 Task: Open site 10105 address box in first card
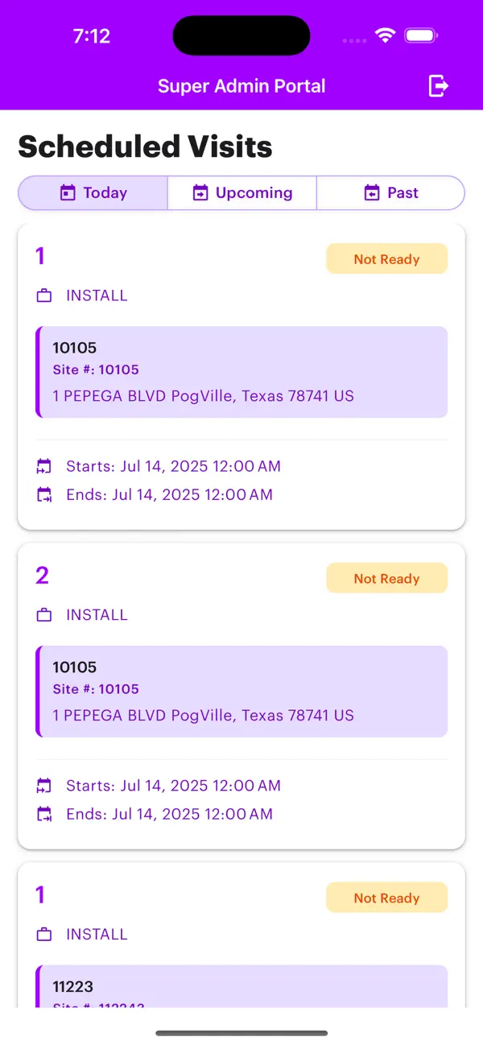tap(242, 372)
